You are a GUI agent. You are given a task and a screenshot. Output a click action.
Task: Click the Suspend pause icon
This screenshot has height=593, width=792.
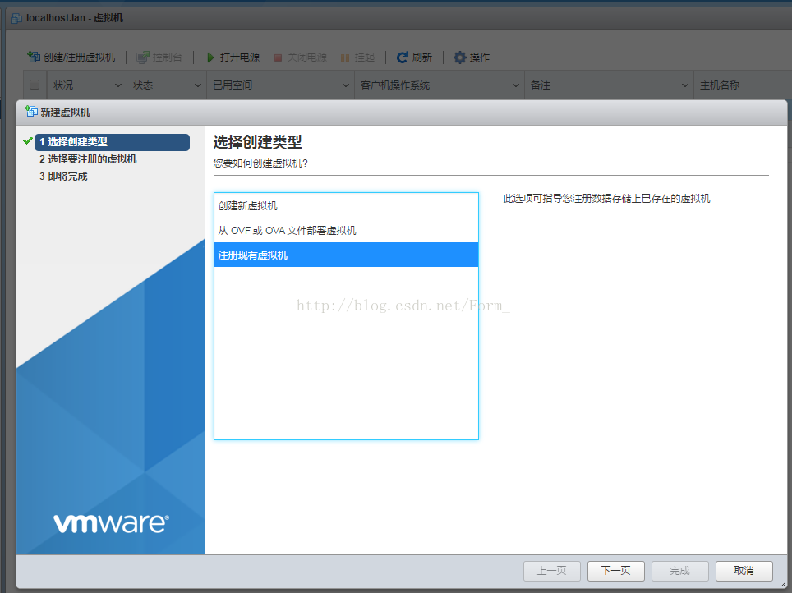pyautogui.click(x=345, y=57)
